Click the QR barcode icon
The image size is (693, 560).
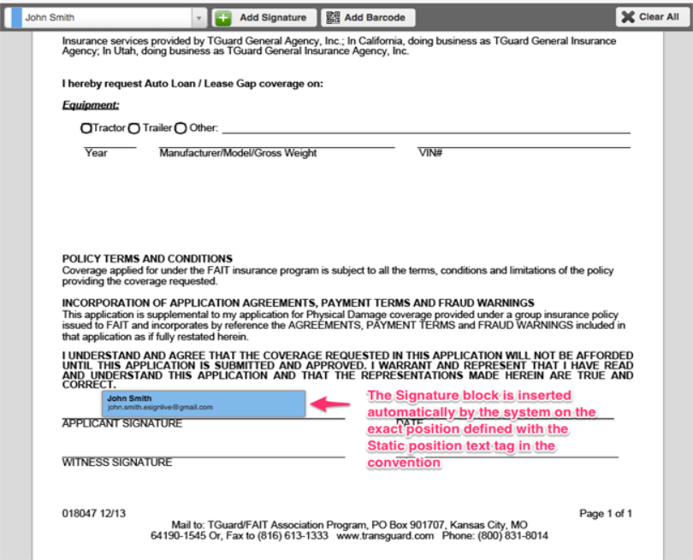[333, 17]
